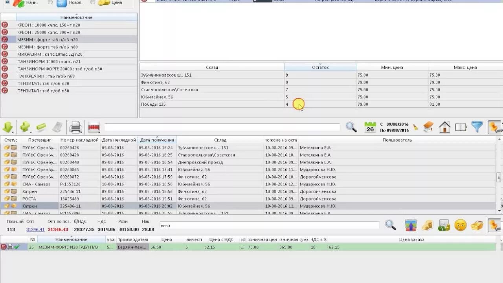Click search field containing 'мези'
Screen dimensions: 503x283
click(x=269, y=226)
